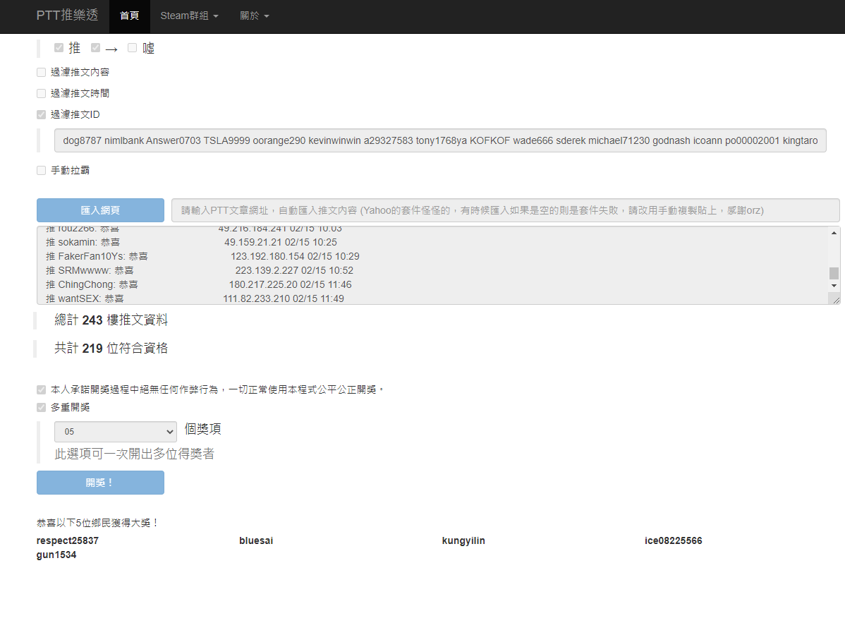Viewport: 845px width, 635px height.
Task: Enable 過濾推文內容 checkbox
Action: pos(41,72)
